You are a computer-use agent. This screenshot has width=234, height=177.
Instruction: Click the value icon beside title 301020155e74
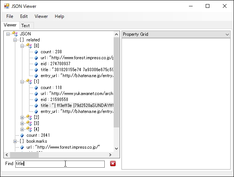[36, 70]
